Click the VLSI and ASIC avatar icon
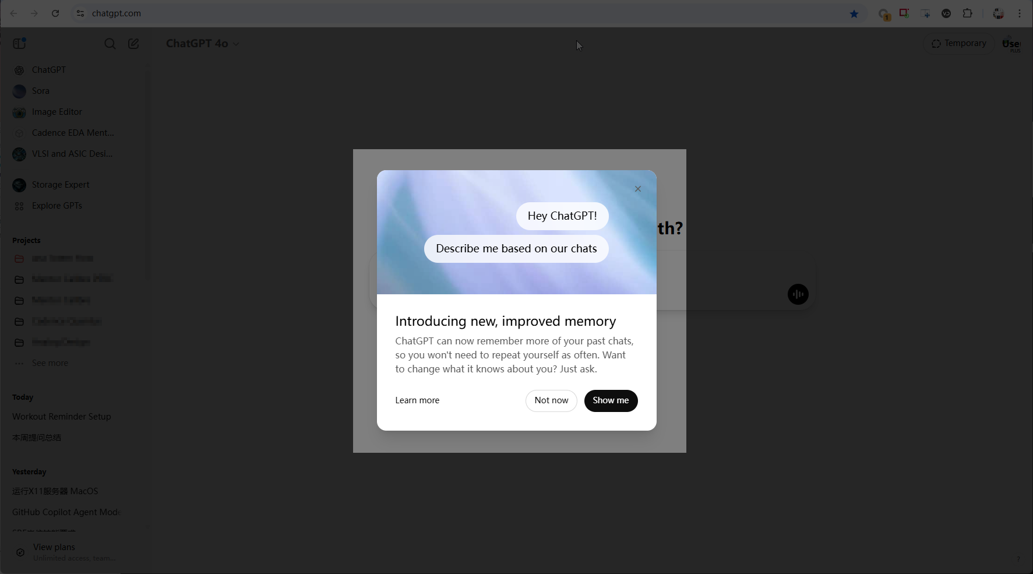Image resolution: width=1033 pixels, height=574 pixels. tap(19, 154)
